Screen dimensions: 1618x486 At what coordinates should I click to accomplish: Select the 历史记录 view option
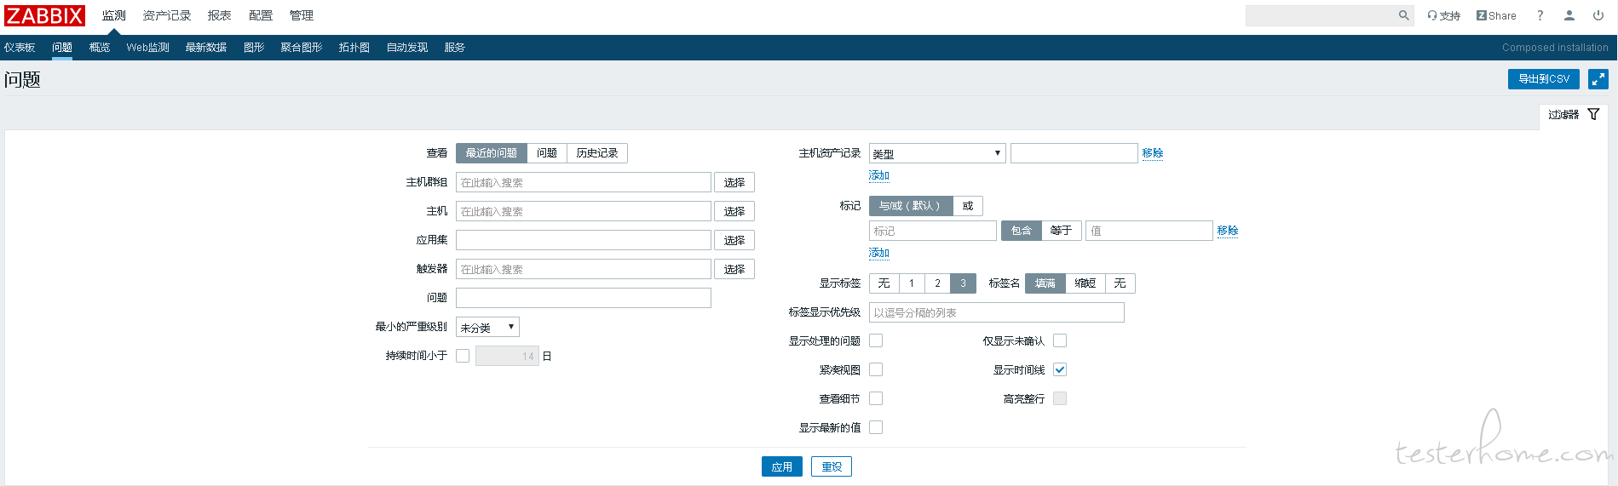[596, 153]
